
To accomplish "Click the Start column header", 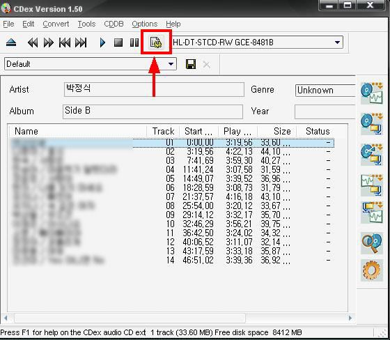I will [198, 131].
